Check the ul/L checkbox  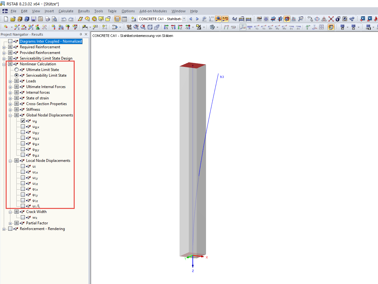(x=23, y=206)
